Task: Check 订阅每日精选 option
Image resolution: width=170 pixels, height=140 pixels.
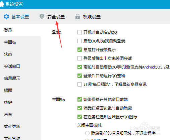Action: point(79,85)
